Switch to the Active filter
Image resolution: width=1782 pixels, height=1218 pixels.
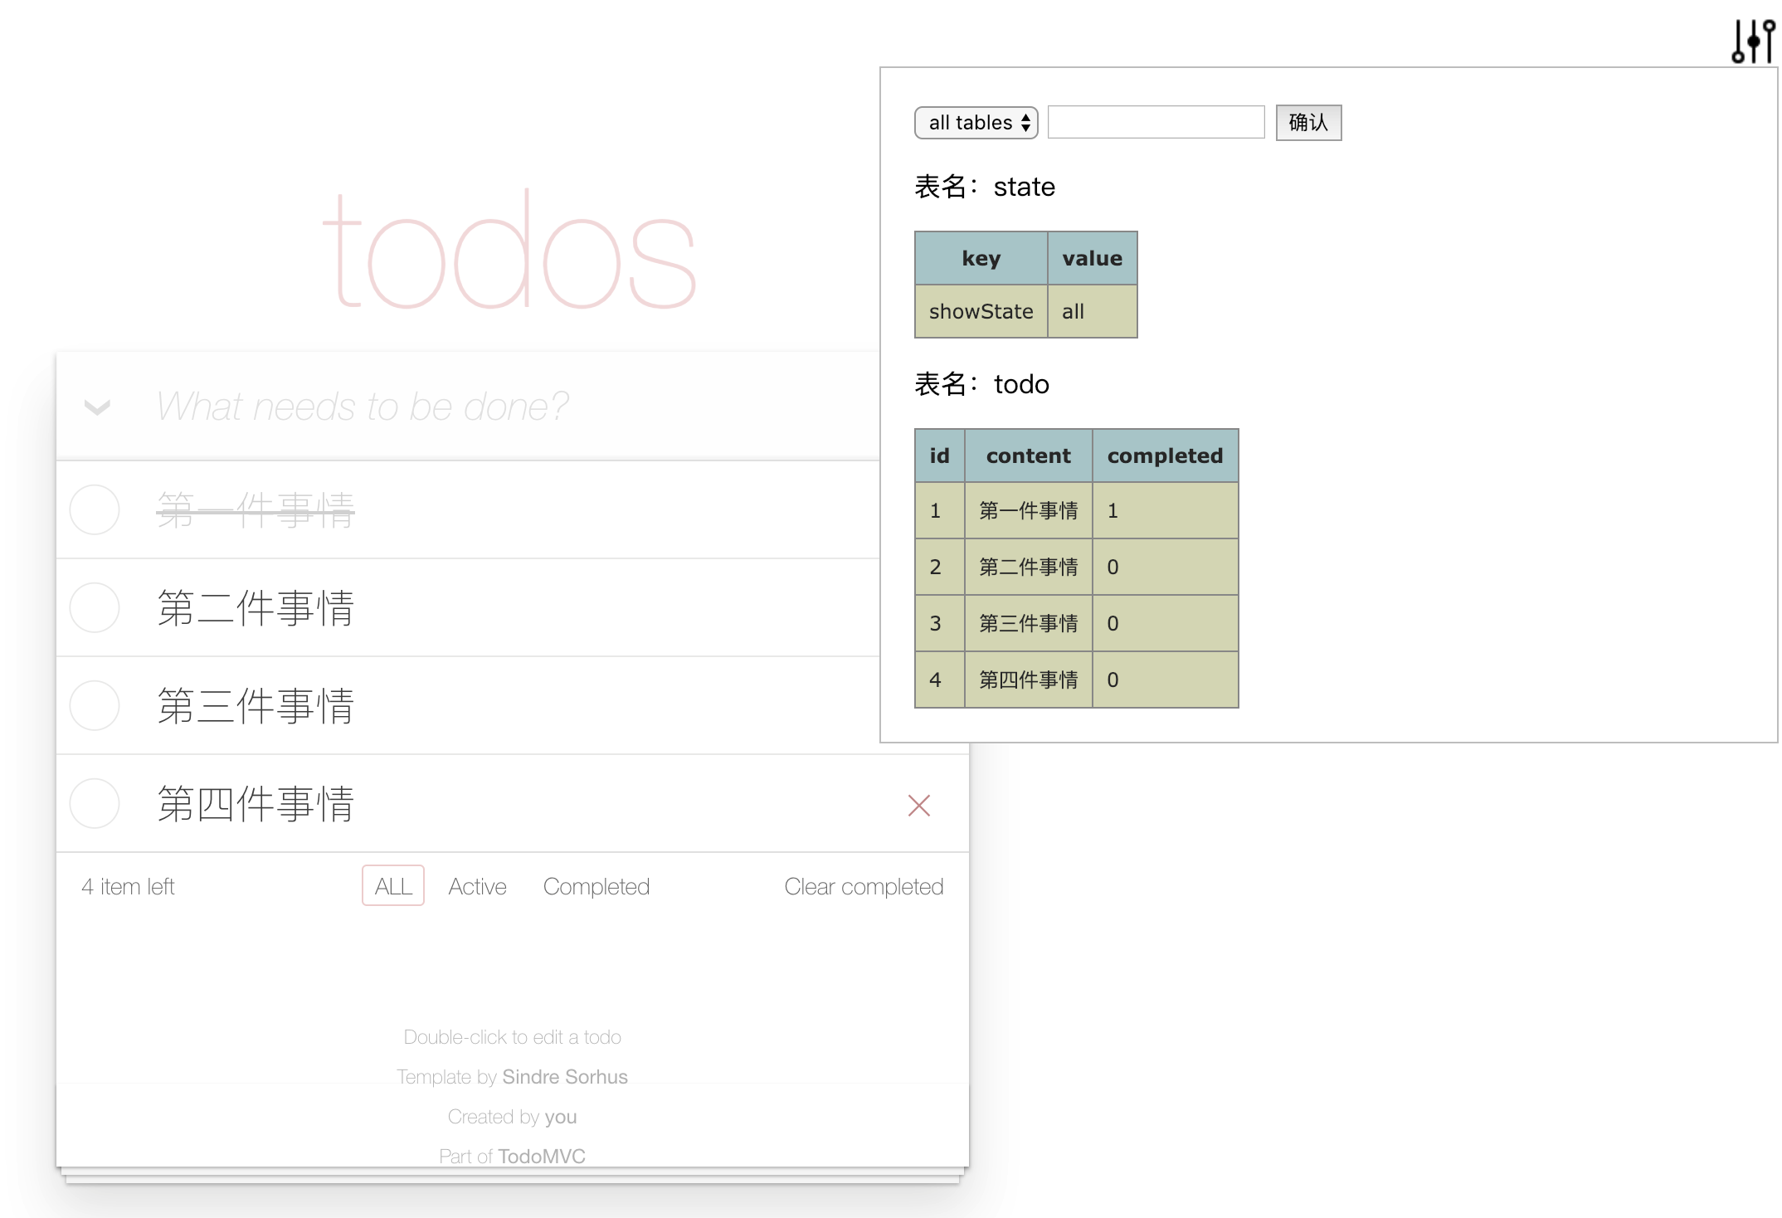click(x=477, y=886)
